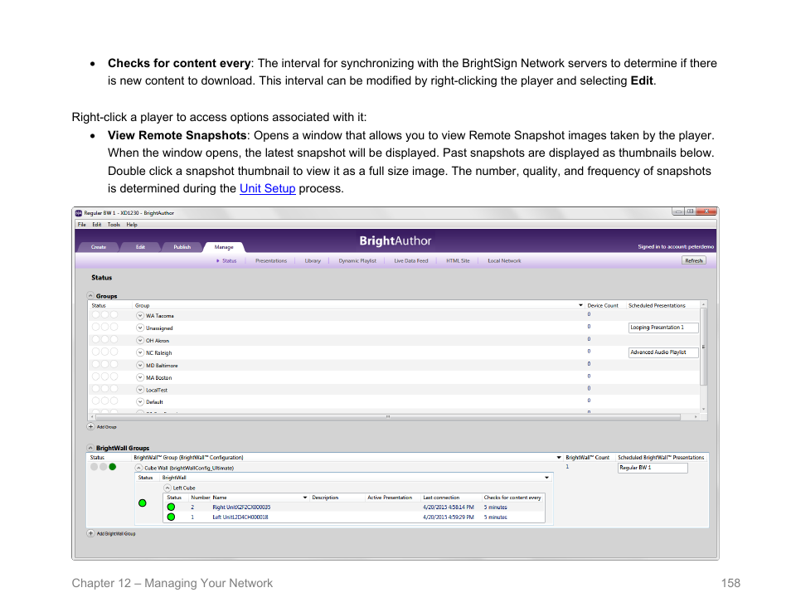Viewport: 791px width, 612px height.
Task: Expand the MD Baltimore group
Action: pyautogui.click(x=140, y=365)
